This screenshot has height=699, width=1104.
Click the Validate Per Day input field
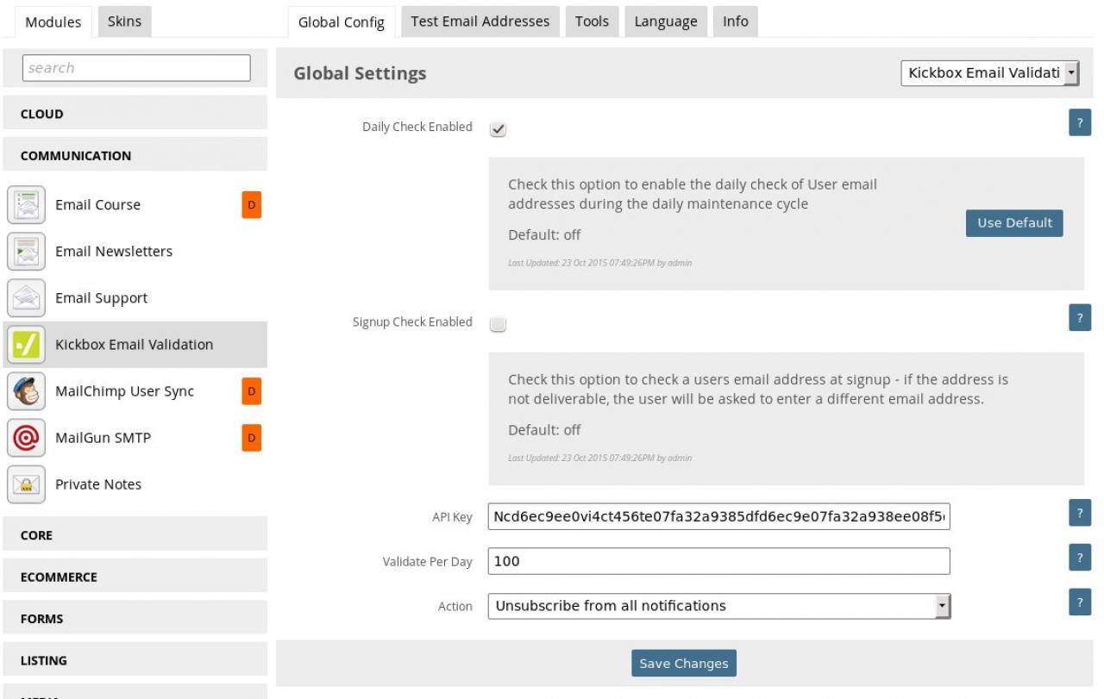tap(718, 561)
